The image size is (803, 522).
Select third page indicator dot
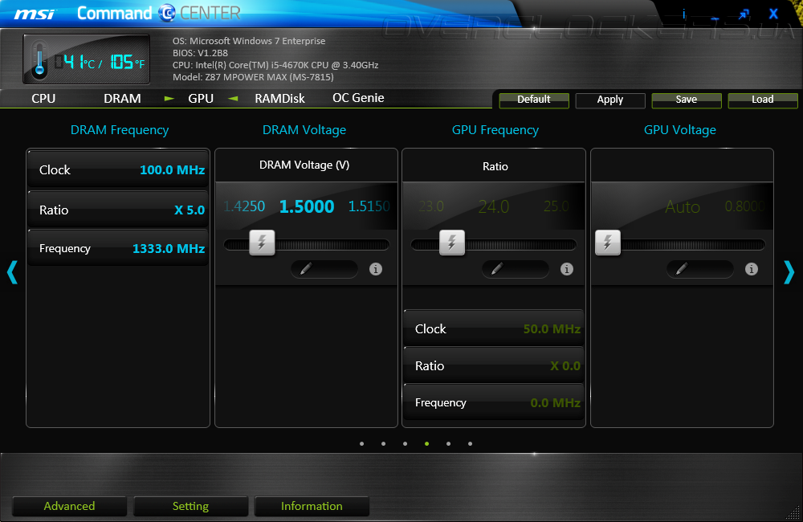click(405, 443)
